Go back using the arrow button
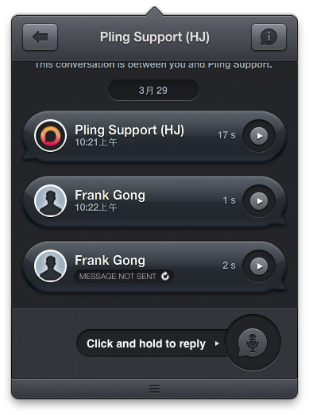This screenshot has width=309, height=415. click(x=40, y=37)
